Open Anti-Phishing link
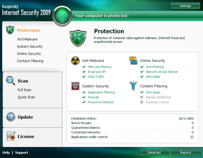The width and height of the screenshot is (203, 158). 155,67
